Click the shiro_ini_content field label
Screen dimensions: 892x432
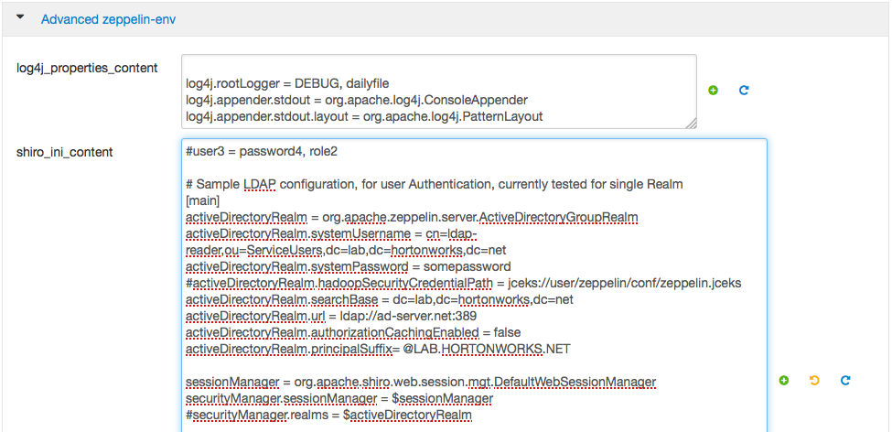[x=65, y=152]
